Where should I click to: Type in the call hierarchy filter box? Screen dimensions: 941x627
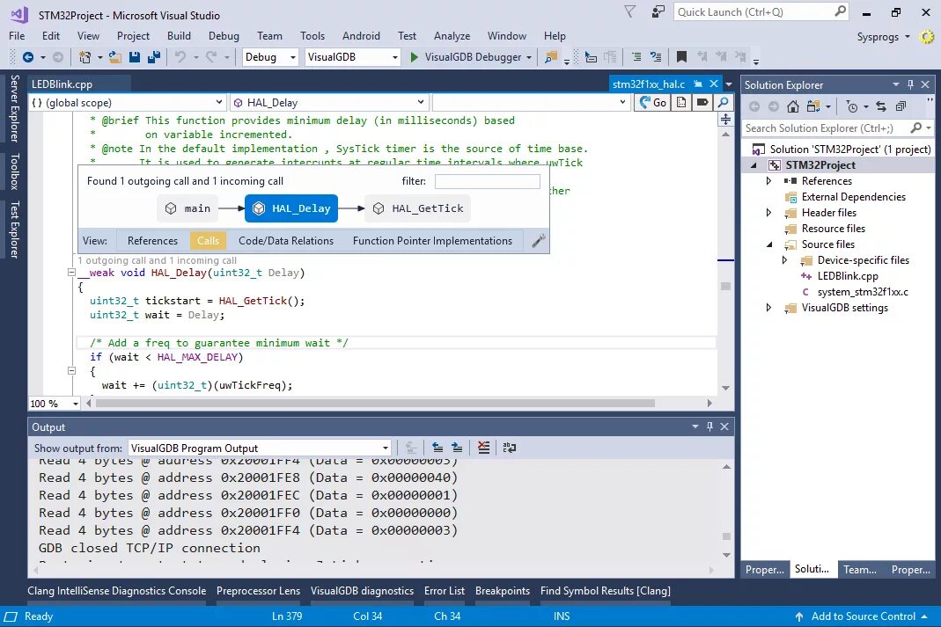tap(487, 181)
